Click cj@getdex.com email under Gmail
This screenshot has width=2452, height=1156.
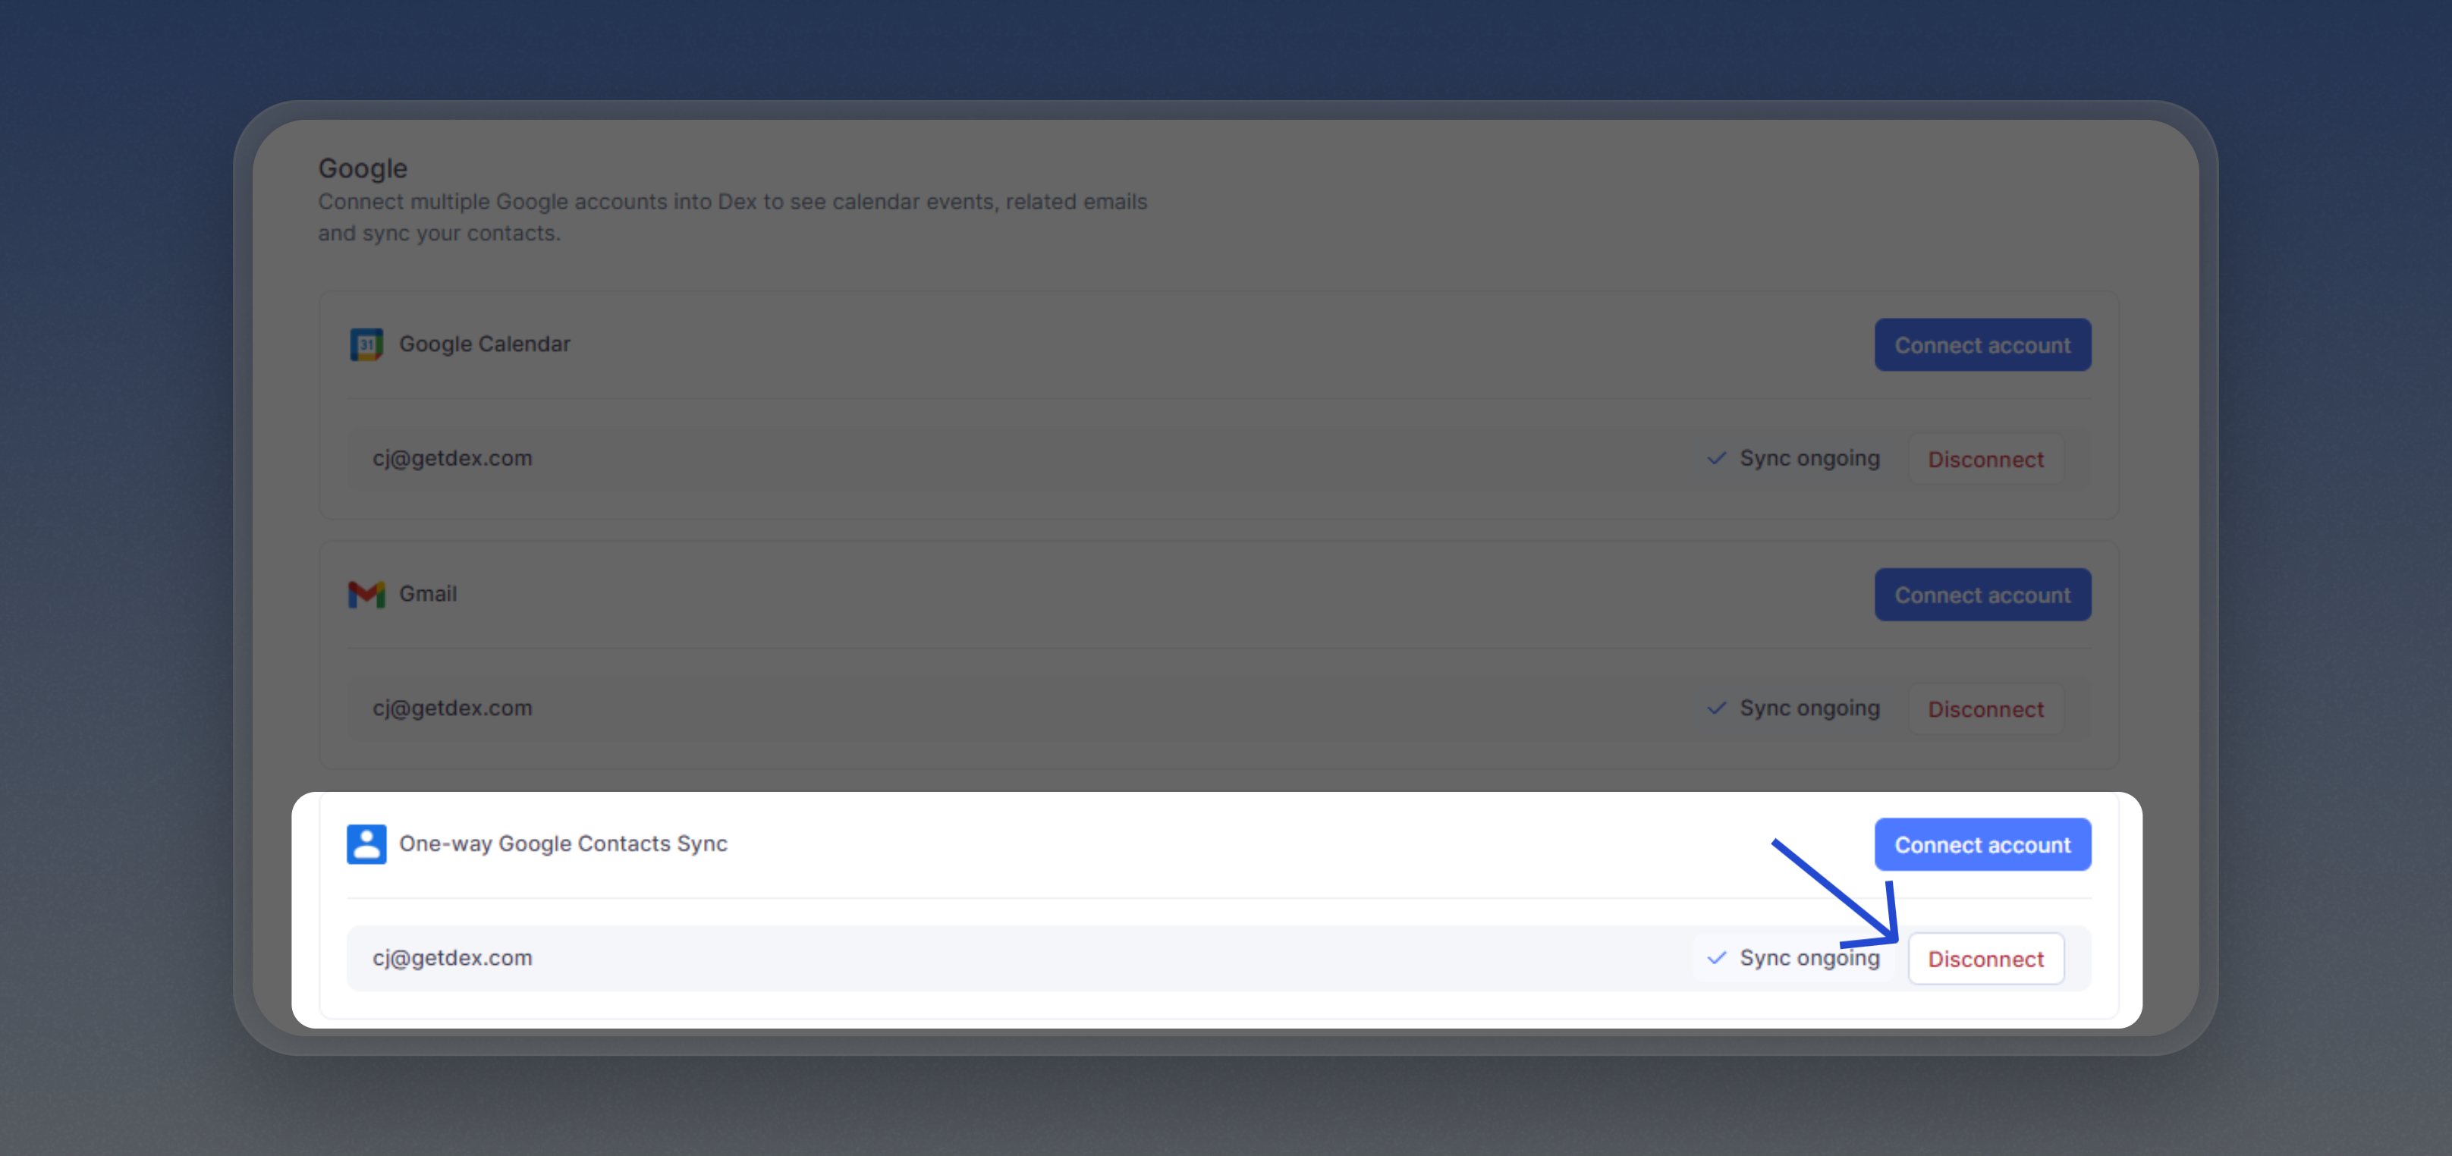pyautogui.click(x=452, y=708)
